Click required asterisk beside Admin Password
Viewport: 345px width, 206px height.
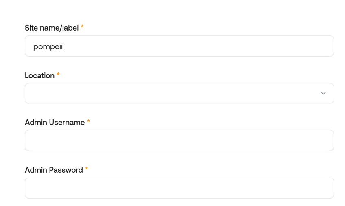coord(87,169)
